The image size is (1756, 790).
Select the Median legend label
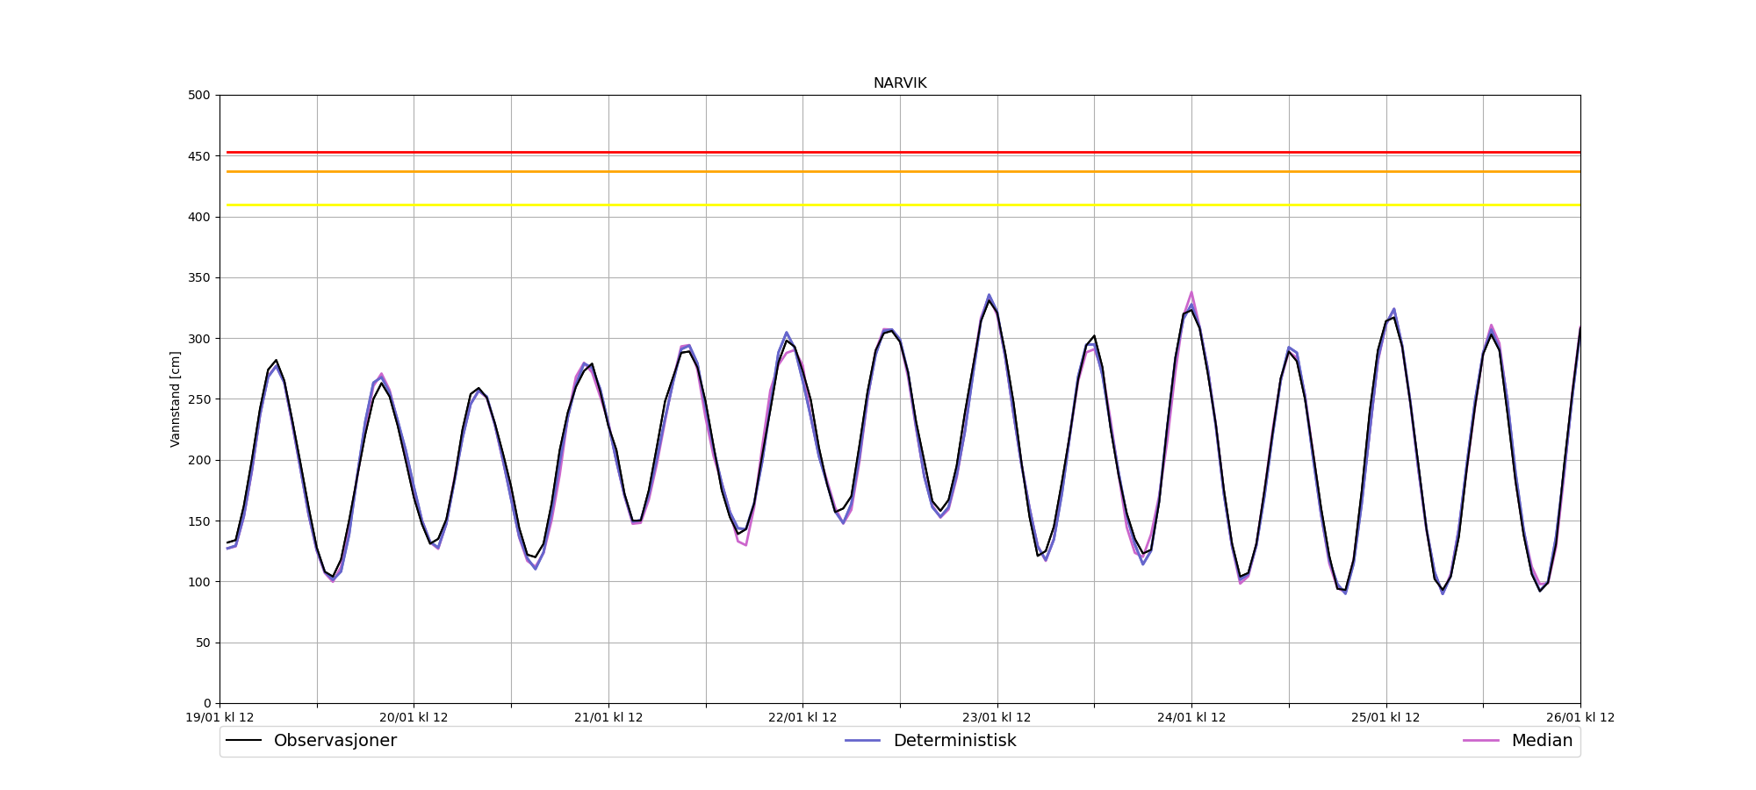tap(1541, 741)
